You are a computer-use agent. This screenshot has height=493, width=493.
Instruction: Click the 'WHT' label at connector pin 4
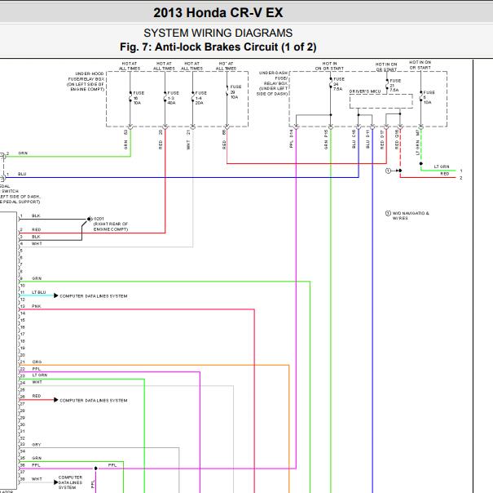coord(37,244)
